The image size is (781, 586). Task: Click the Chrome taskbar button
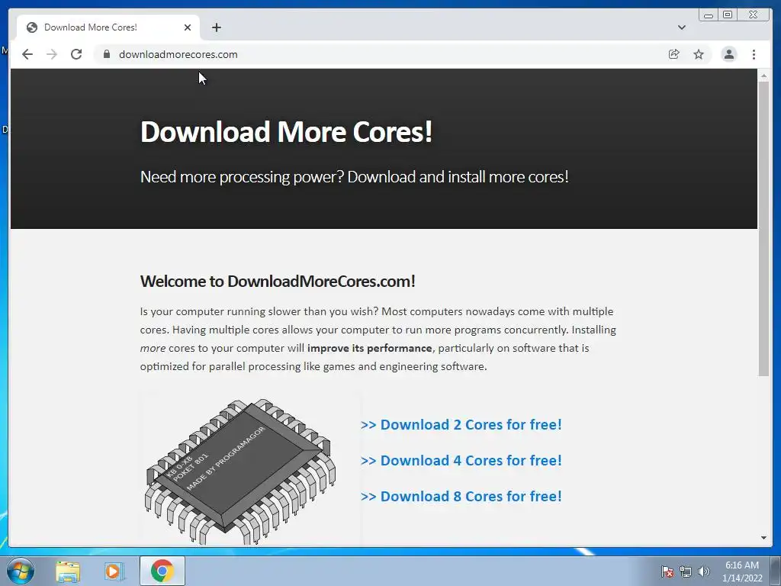pyautogui.click(x=162, y=571)
